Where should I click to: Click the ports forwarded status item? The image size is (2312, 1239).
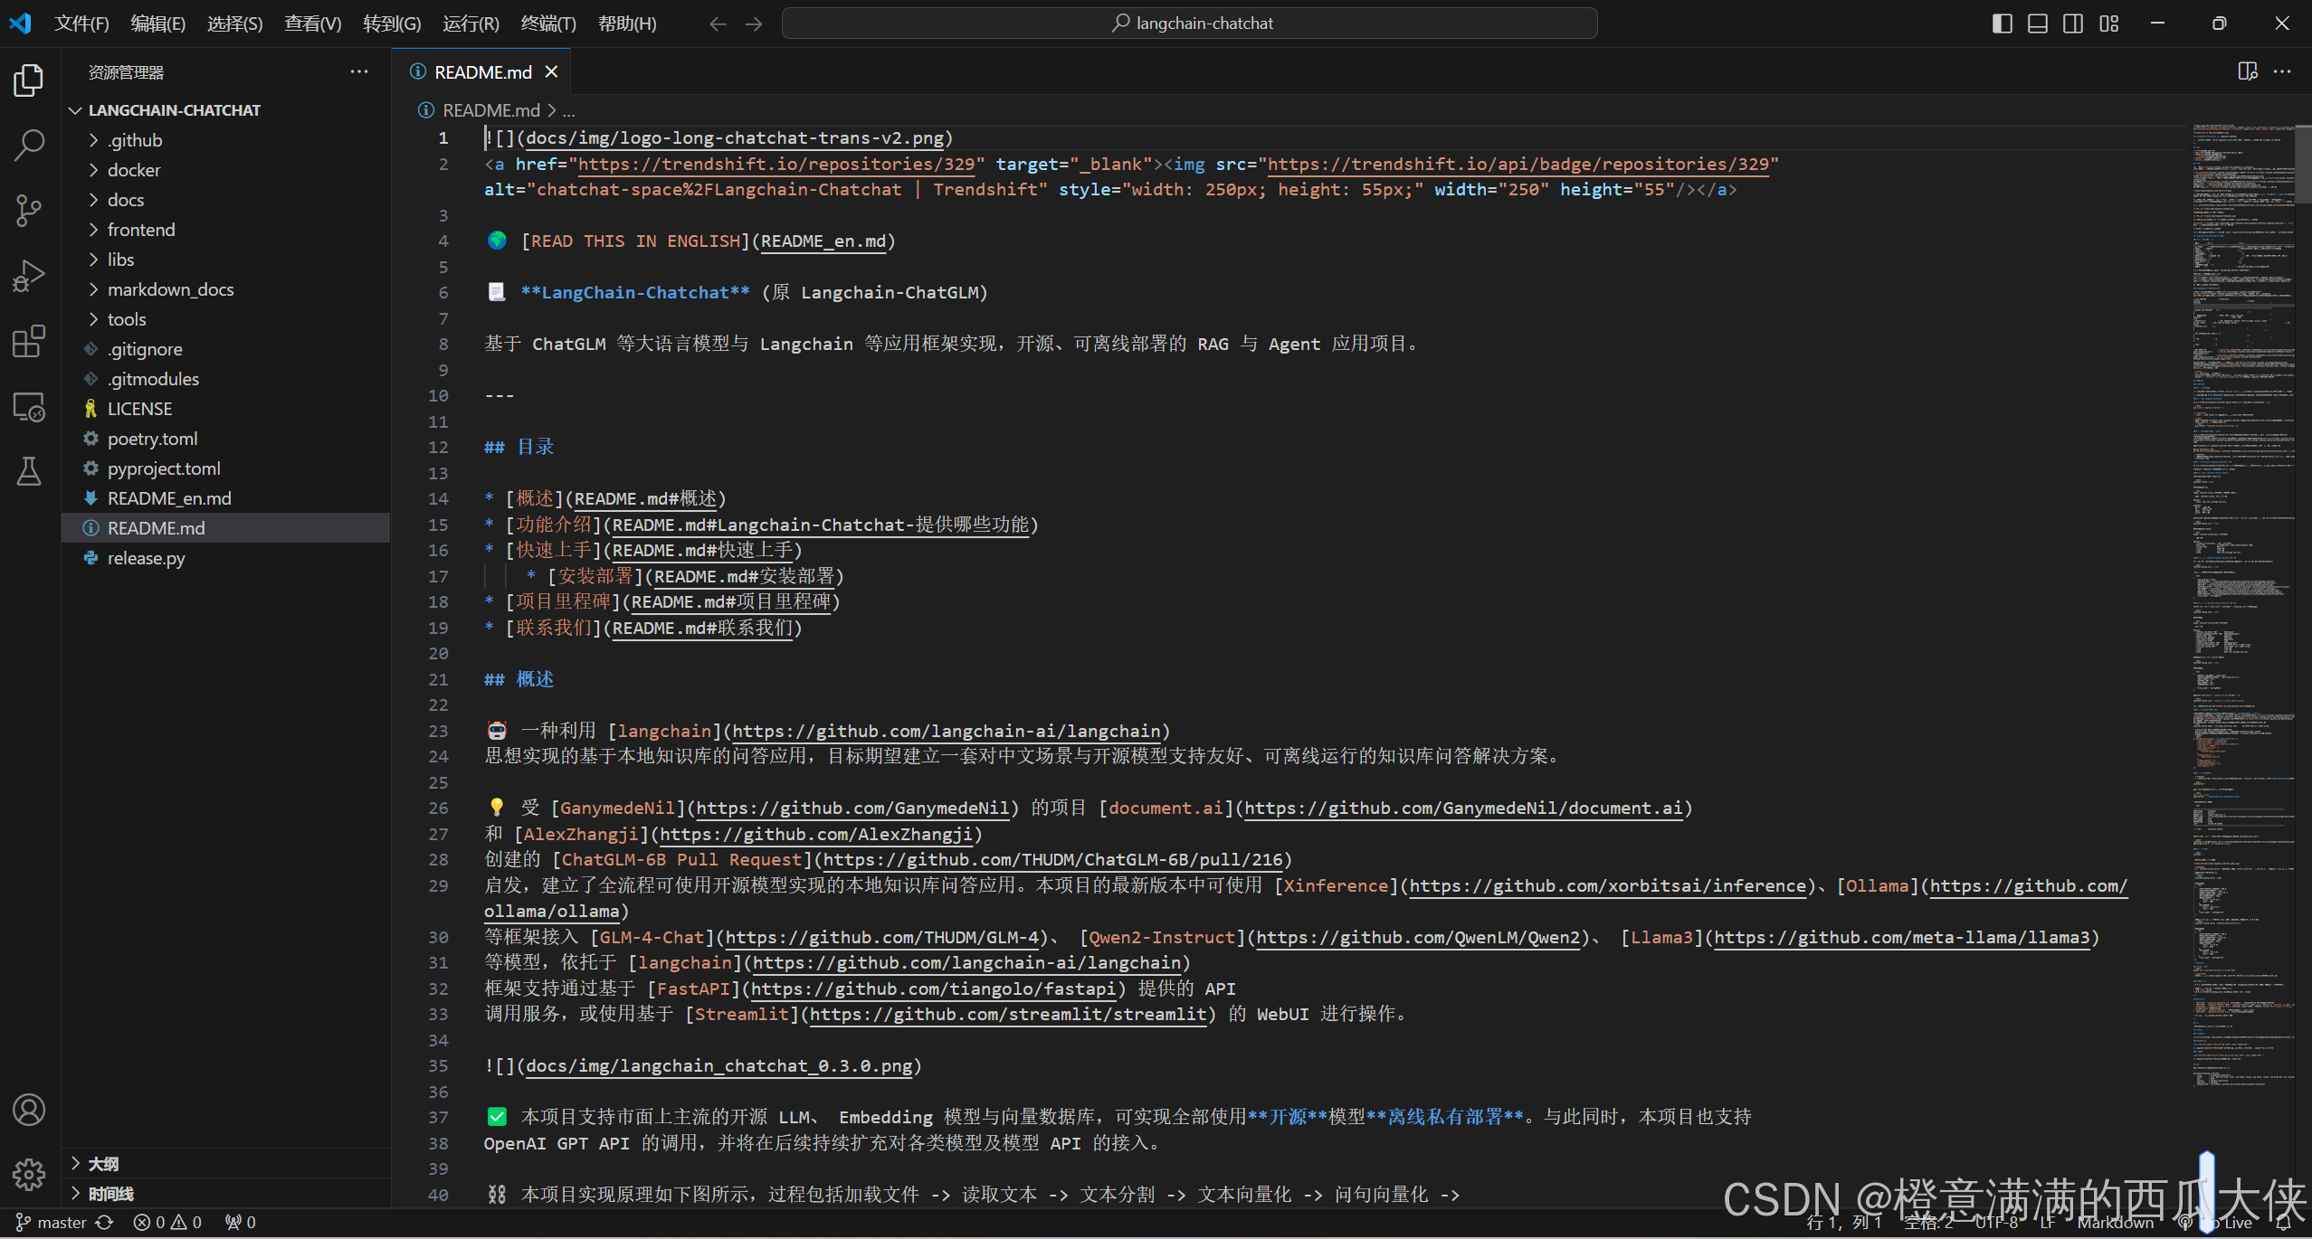(x=241, y=1222)
